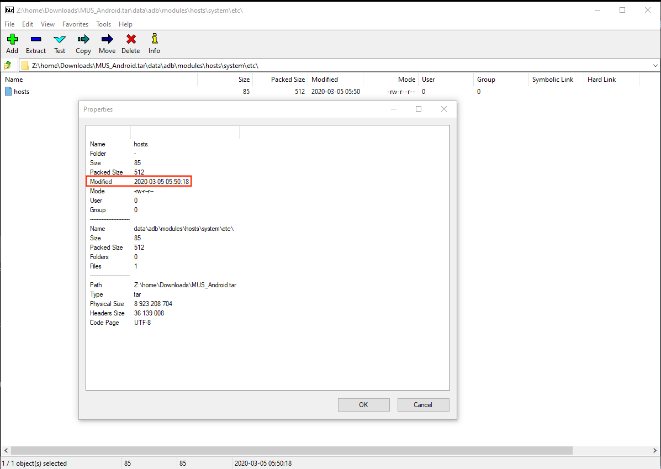Use the Copy toolbar icon

(x=83, y=39)
